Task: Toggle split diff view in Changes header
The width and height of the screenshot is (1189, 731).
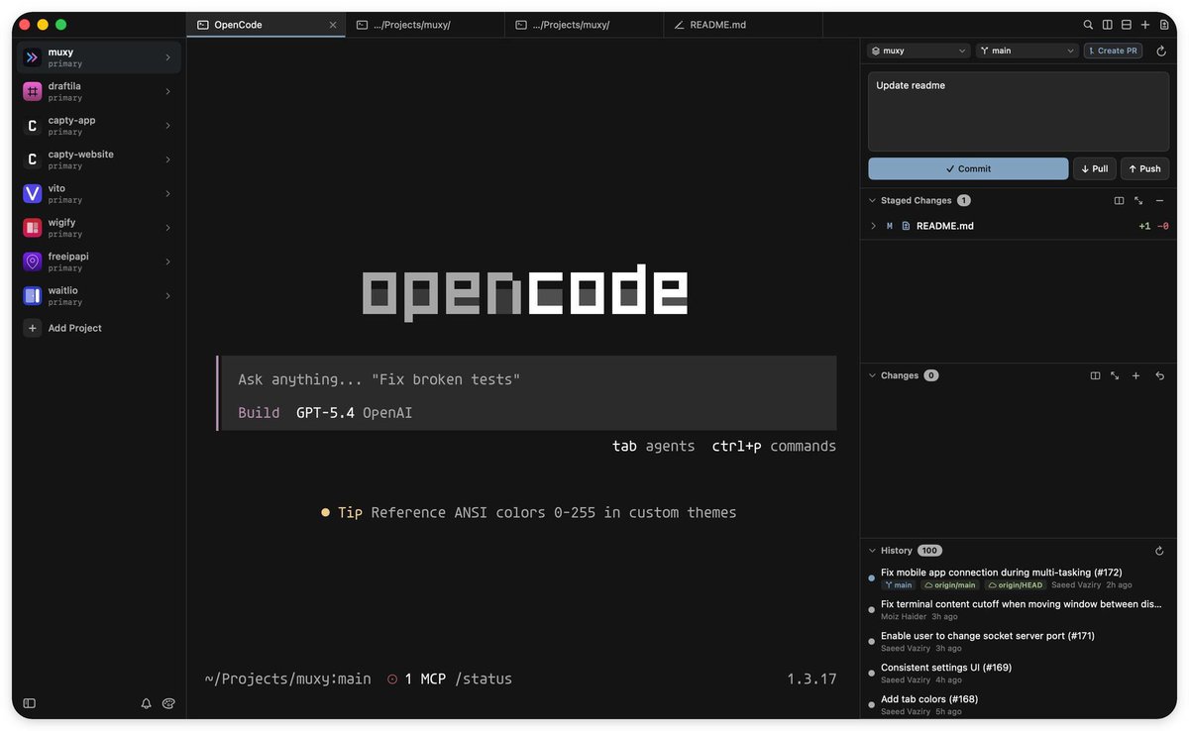Action: [x=1095, y=375]
